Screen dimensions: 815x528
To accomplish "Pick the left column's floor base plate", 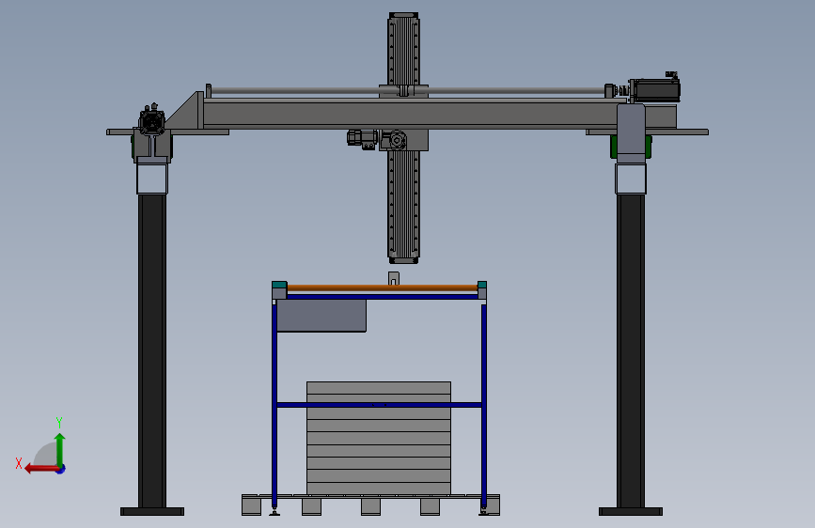I will click(x=151, y=512).
